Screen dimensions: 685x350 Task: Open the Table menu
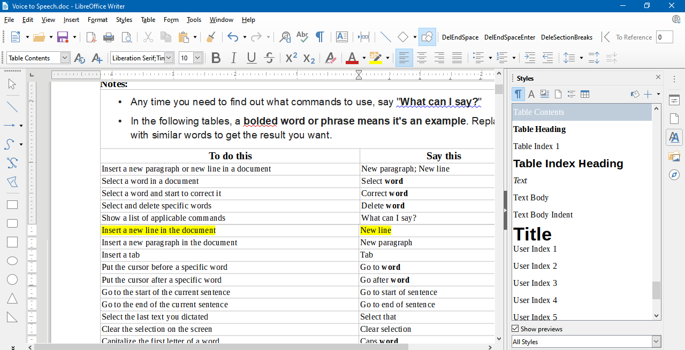tap(148, 20)
